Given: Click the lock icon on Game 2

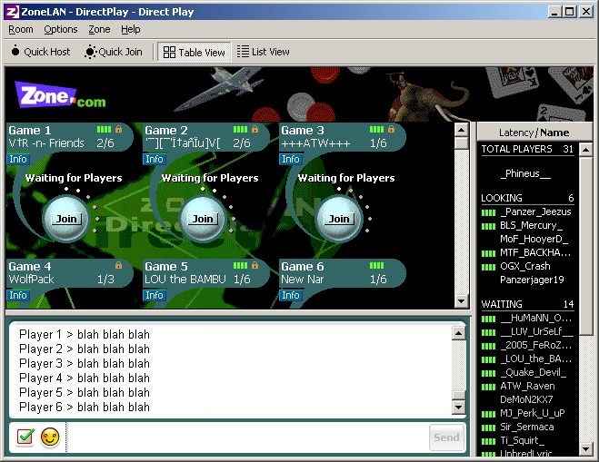Looking at the screenshot, I should [x=255, y=129].
